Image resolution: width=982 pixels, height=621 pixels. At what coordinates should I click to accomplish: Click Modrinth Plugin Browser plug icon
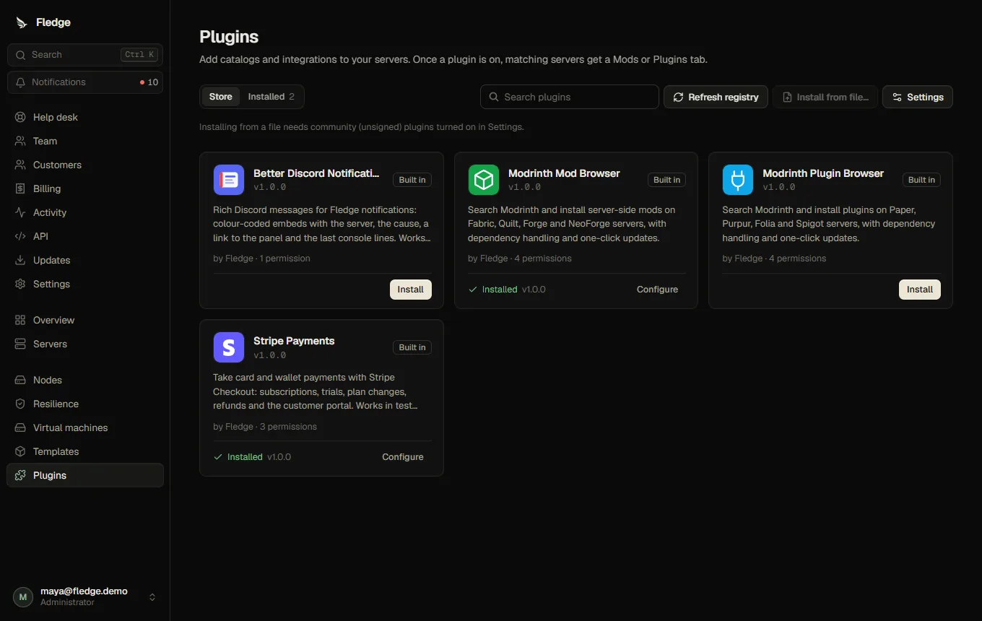click(738, 180)
